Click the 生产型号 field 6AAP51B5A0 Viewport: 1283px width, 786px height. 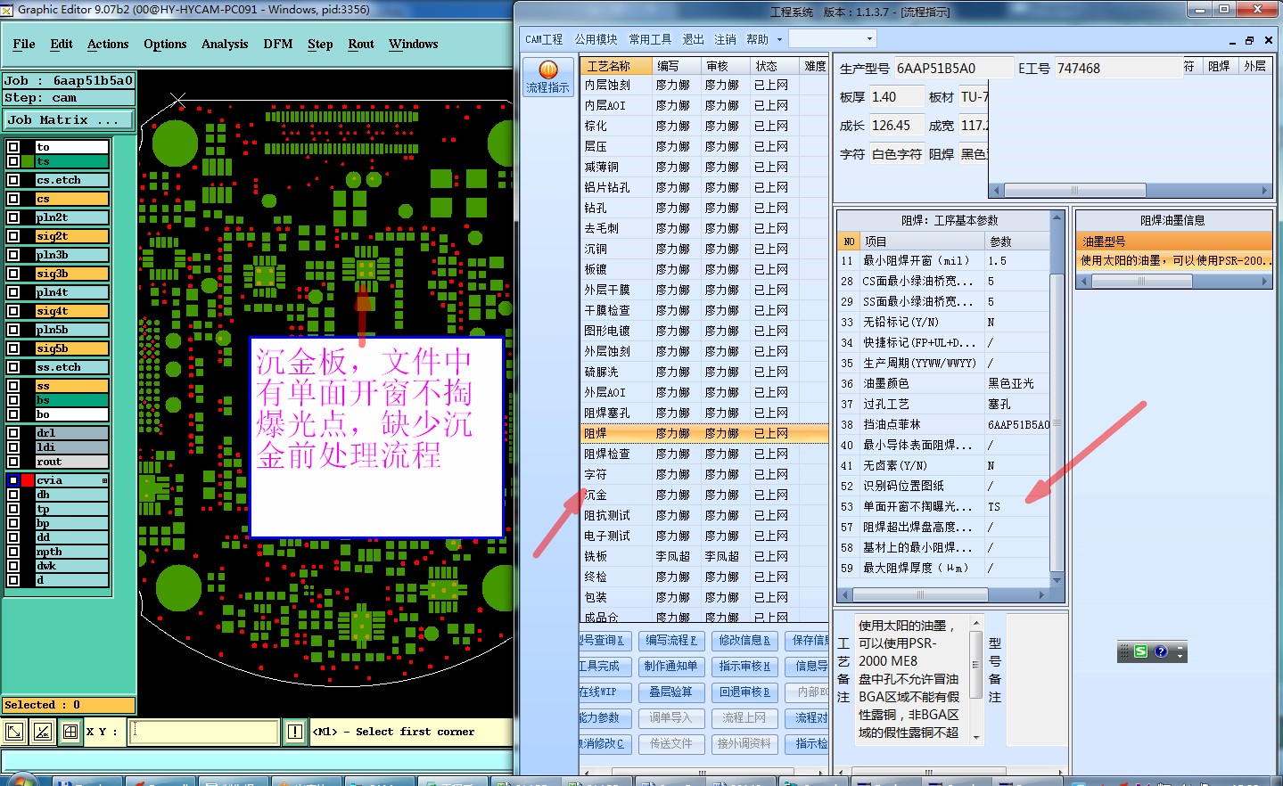[x=954, y=68]
